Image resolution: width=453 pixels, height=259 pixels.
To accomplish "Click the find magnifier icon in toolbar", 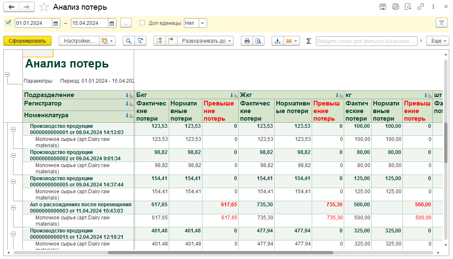I will click(x=129, y=41).
